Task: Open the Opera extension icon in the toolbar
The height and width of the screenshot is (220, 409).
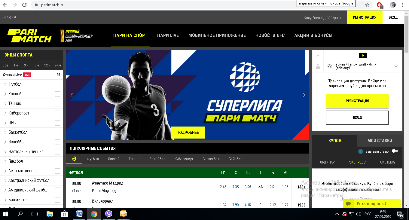Action: point(380,5)
